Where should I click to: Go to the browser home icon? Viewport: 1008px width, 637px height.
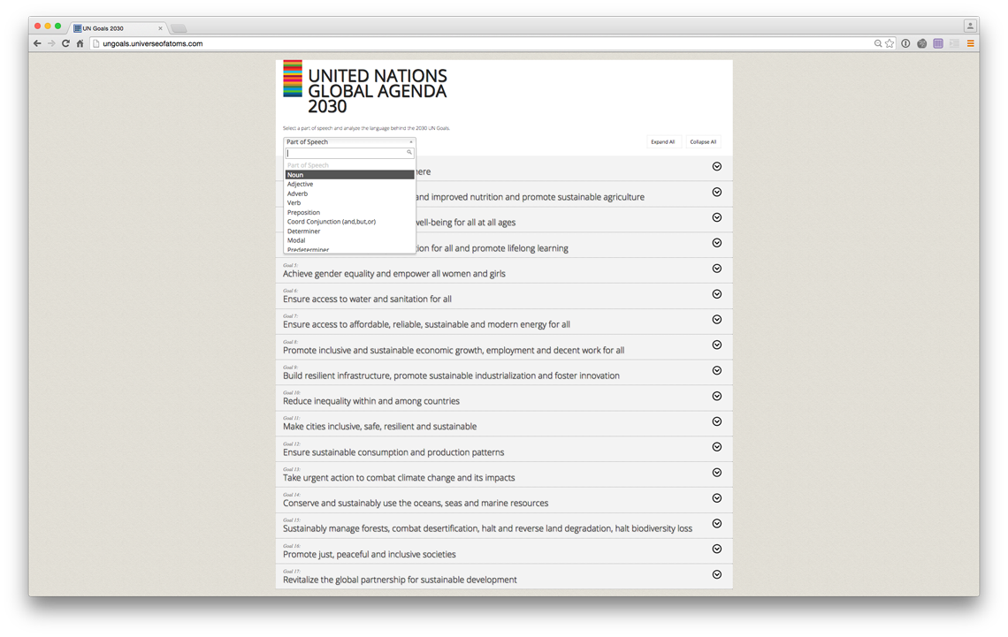click(x=80, y=43)
